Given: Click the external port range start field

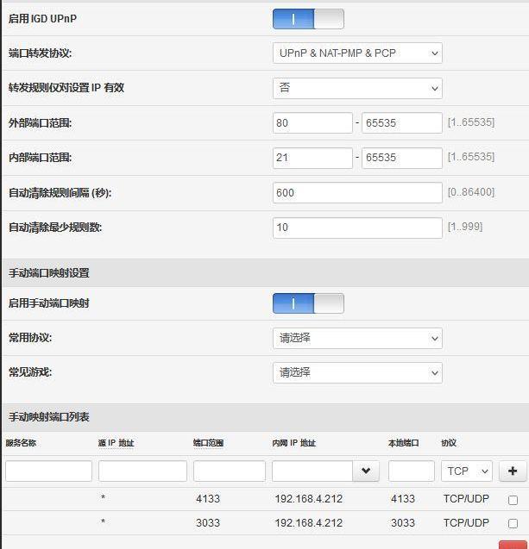Looking at the screenshot, I should point(312,123).
